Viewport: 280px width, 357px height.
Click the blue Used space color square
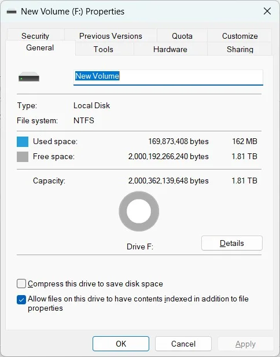[23, 142]
